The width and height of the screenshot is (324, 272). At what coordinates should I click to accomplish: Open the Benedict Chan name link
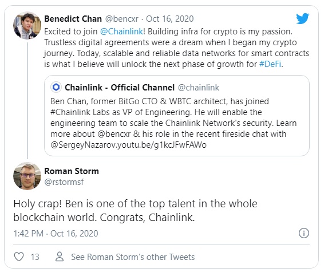point(73,19)
